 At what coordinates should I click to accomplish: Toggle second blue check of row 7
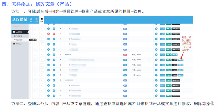54,75
